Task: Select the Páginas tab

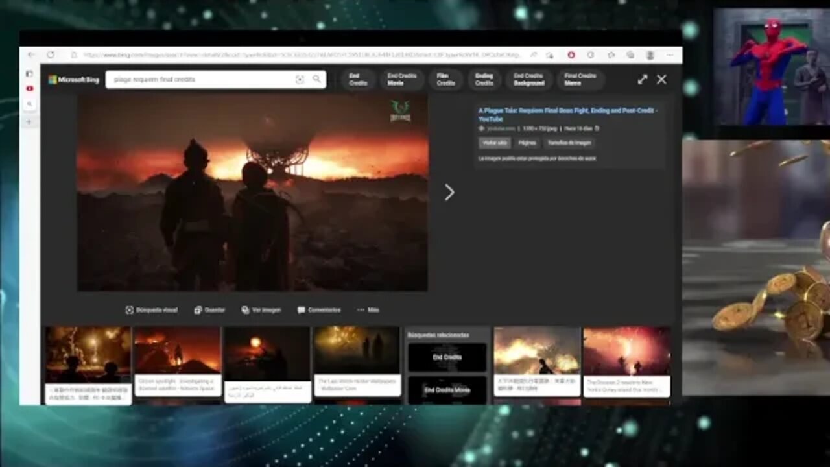Action: (527, 143)
